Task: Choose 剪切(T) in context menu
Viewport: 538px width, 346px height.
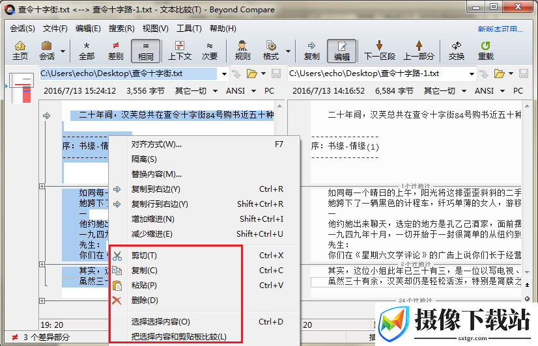Action: click(x=206, y=256)
